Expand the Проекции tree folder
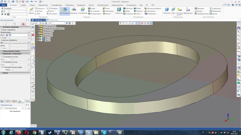Viewport: 241px width, 135px height. tap(37, 36)
